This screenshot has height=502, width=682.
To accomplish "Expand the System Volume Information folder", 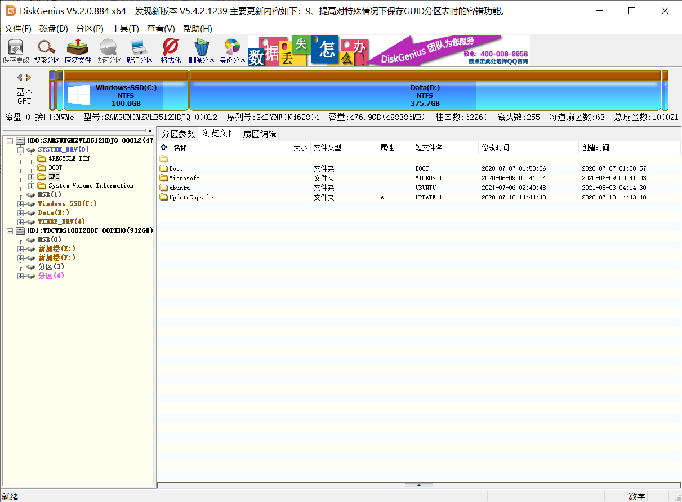I will (31, 185).
